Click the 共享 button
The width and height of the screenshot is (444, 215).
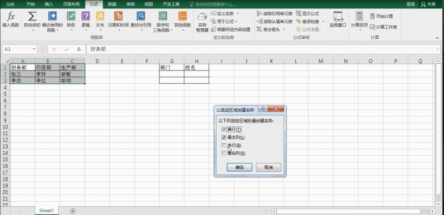click(x=428, y=4)
